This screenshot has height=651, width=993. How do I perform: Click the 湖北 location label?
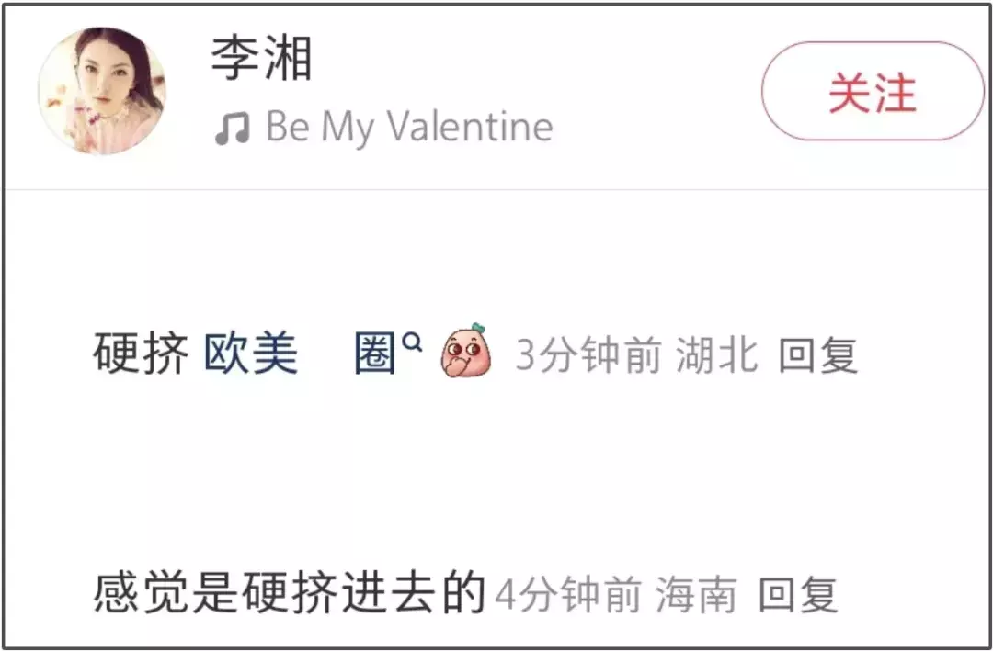pyautogui.click(x=716, y=355)
